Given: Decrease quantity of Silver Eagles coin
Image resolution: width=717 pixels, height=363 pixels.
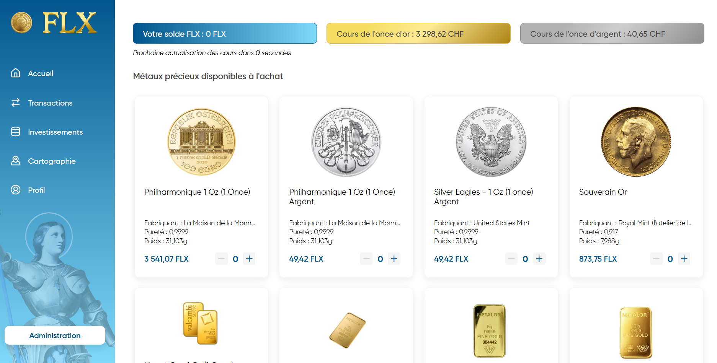Looking at the screenshot, I should click(x=511, y=259).
